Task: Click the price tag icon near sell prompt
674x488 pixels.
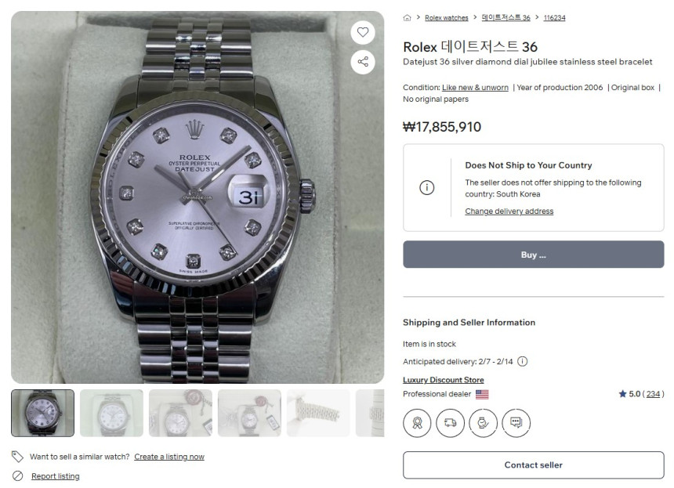Action: point(17,457)
